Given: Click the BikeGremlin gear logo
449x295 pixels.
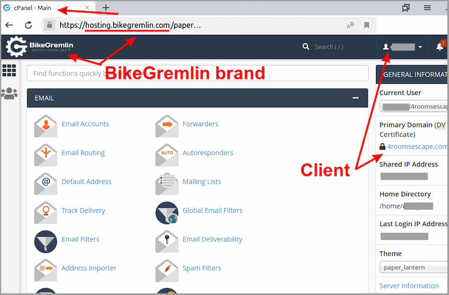Looking at the screenshot, I should pos(16,47).
